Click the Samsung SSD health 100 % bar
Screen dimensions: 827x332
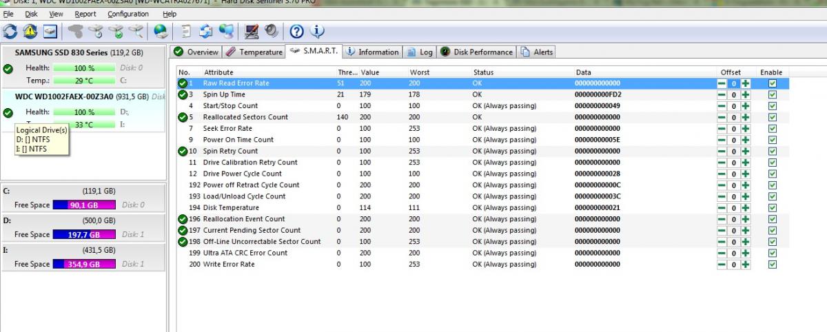(x=84, y=68)
